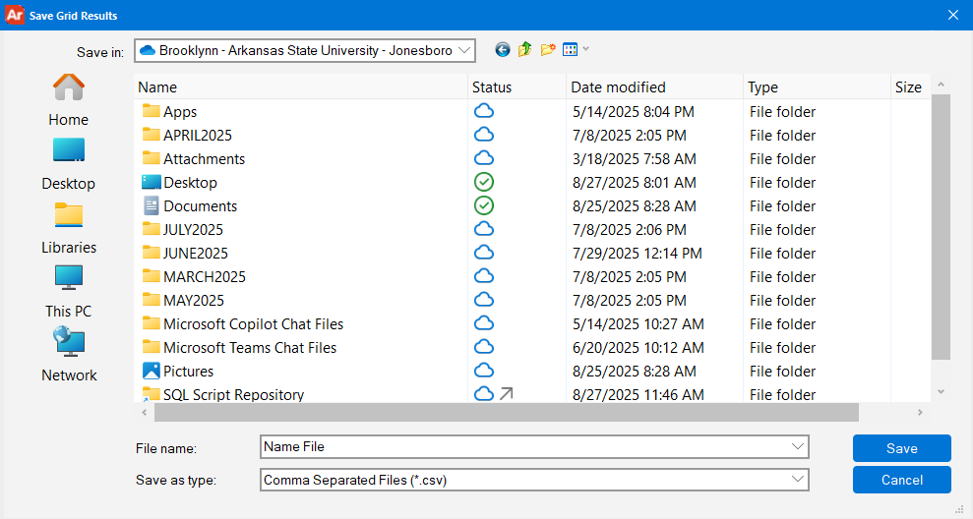Sort files by Size column header

(x=908, y=87)
